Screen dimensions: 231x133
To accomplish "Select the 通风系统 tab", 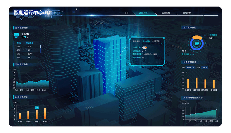I will (143, 13).
